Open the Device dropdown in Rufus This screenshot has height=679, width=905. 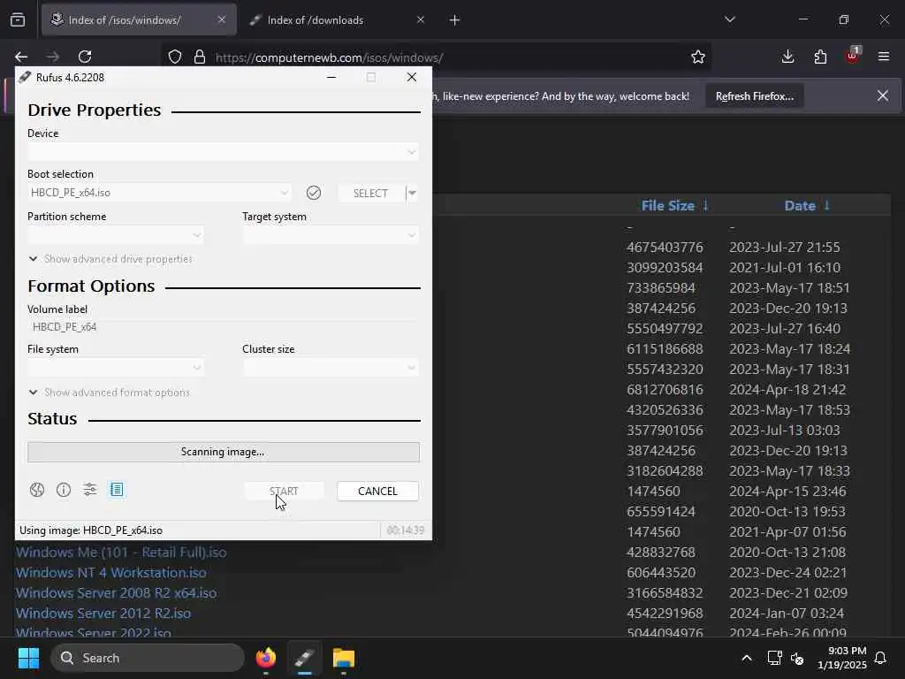223,152
